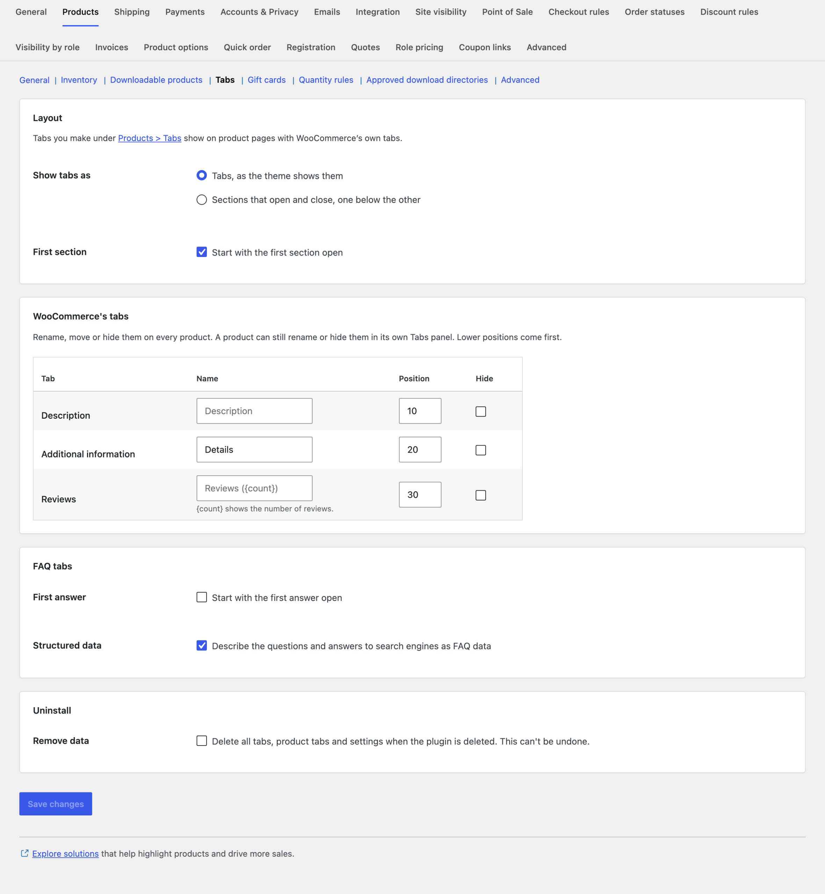Disable FAQ structured data checkbox
Viewport: 825px width, 894px height.
coord(202,645)
